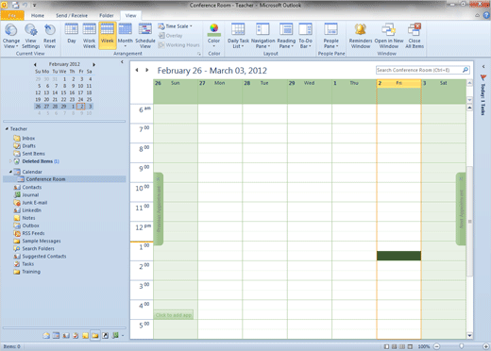Screen dimensions: 491x351
Task: Click the Folder List navigation icon
Action: (95, 336)
